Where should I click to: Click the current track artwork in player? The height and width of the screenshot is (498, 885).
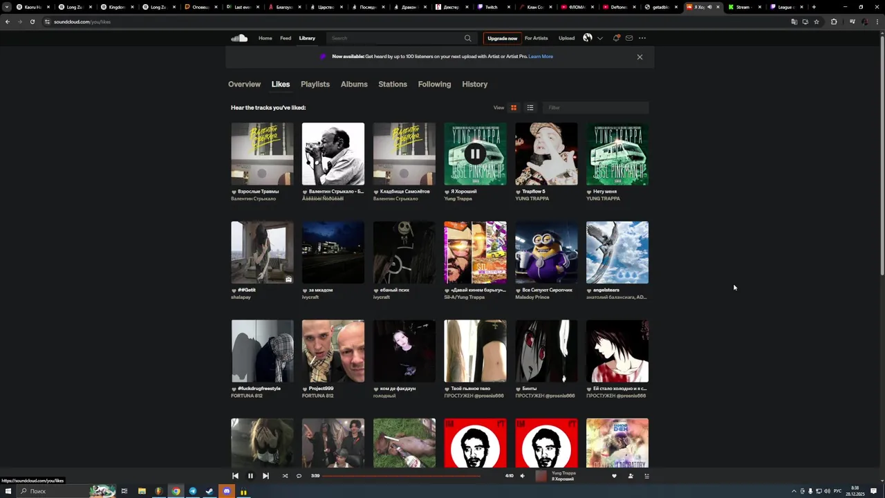(541, 476)
